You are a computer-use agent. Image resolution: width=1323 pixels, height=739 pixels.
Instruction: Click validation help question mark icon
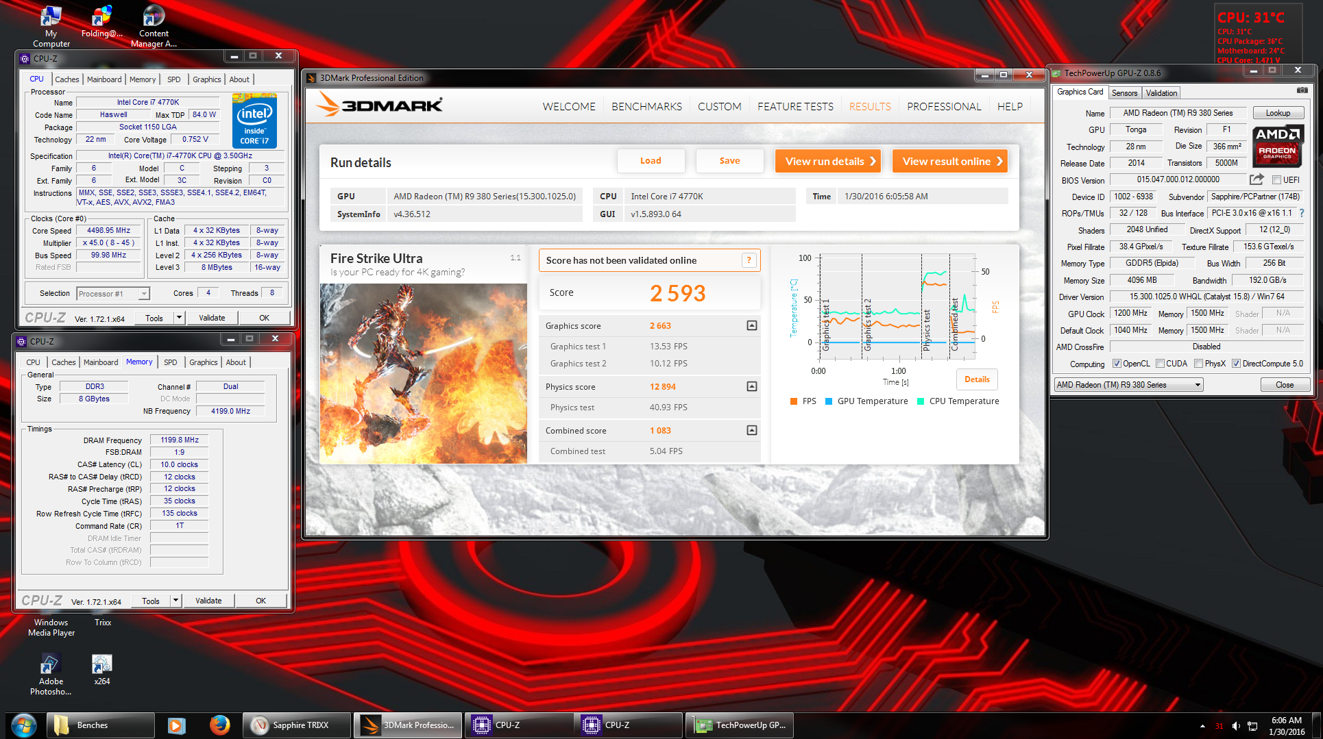click(x=749, y=260)
